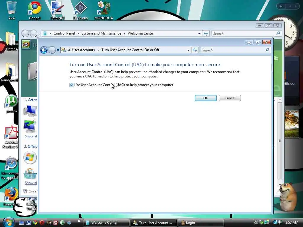
Task: Click first 'Show all' link under Get started
Action: click(31, 136)
